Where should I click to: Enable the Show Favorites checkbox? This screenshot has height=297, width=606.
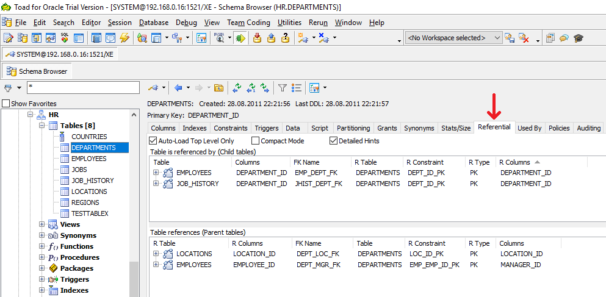click(x=6, y=104)
